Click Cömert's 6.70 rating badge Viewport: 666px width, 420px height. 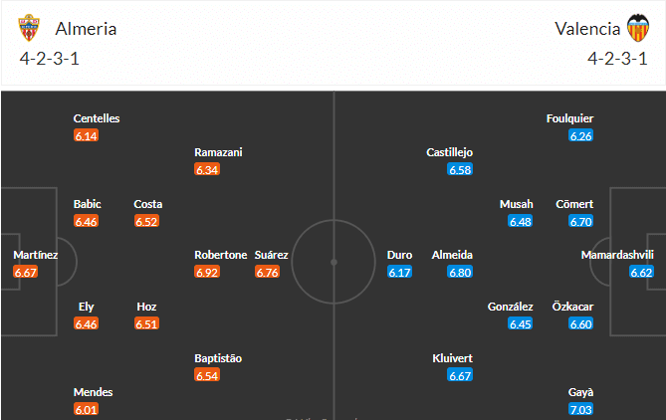click(x=581, y=220)
